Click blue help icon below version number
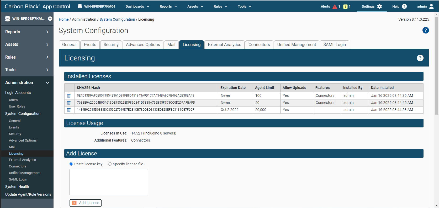439x208 pixels. coord(425,30)
